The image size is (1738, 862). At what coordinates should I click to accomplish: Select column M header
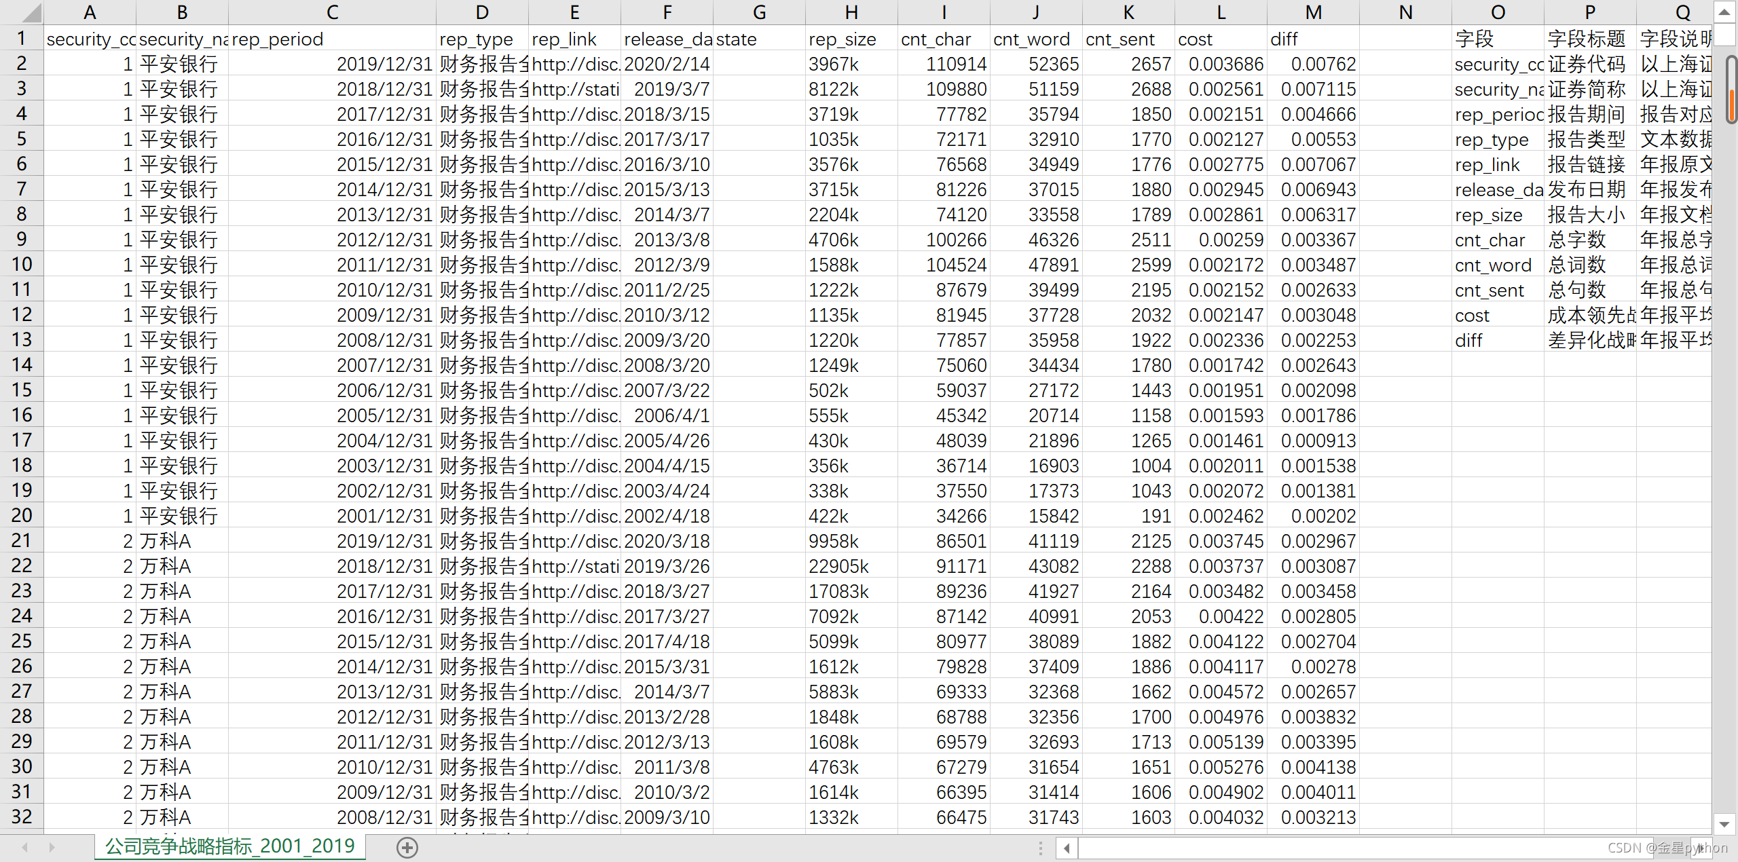(1313, 12)
